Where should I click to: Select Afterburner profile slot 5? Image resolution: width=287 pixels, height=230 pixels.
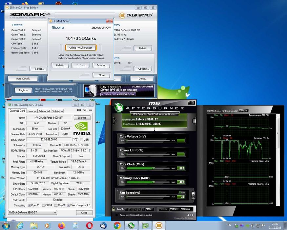click(x=143, y=209)
